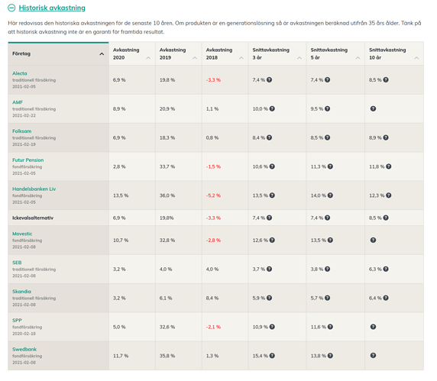Open the Historisk avkastning heading link

52,8
